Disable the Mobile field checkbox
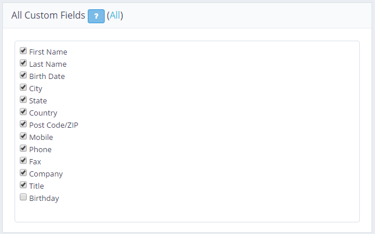375x234 pixels. click(23, 136)
